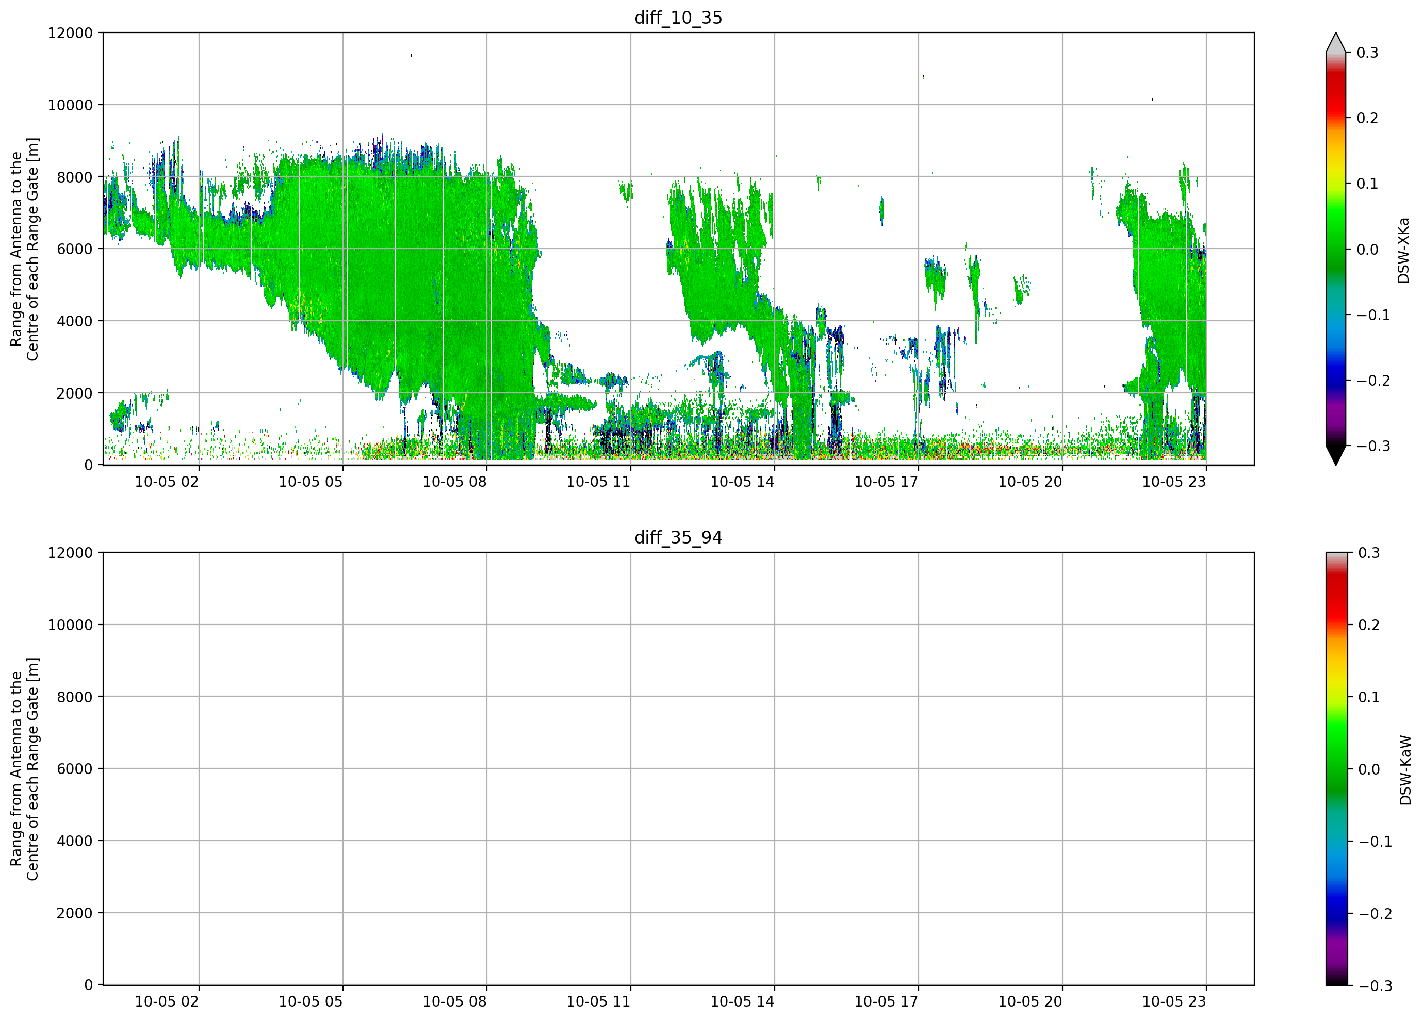Click the '10-05 11' x-tick under diff_10_35
This screenshot has height=1020, width=1423.
point(599,482)
